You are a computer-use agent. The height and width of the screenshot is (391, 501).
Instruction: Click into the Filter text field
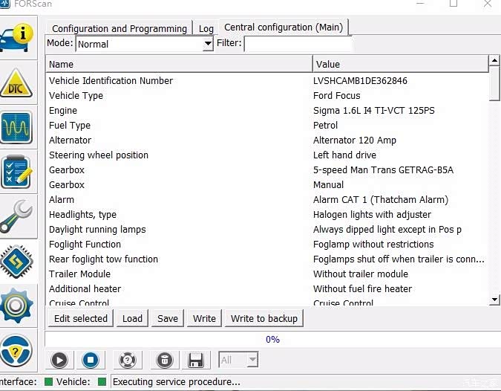click(297, 44)
